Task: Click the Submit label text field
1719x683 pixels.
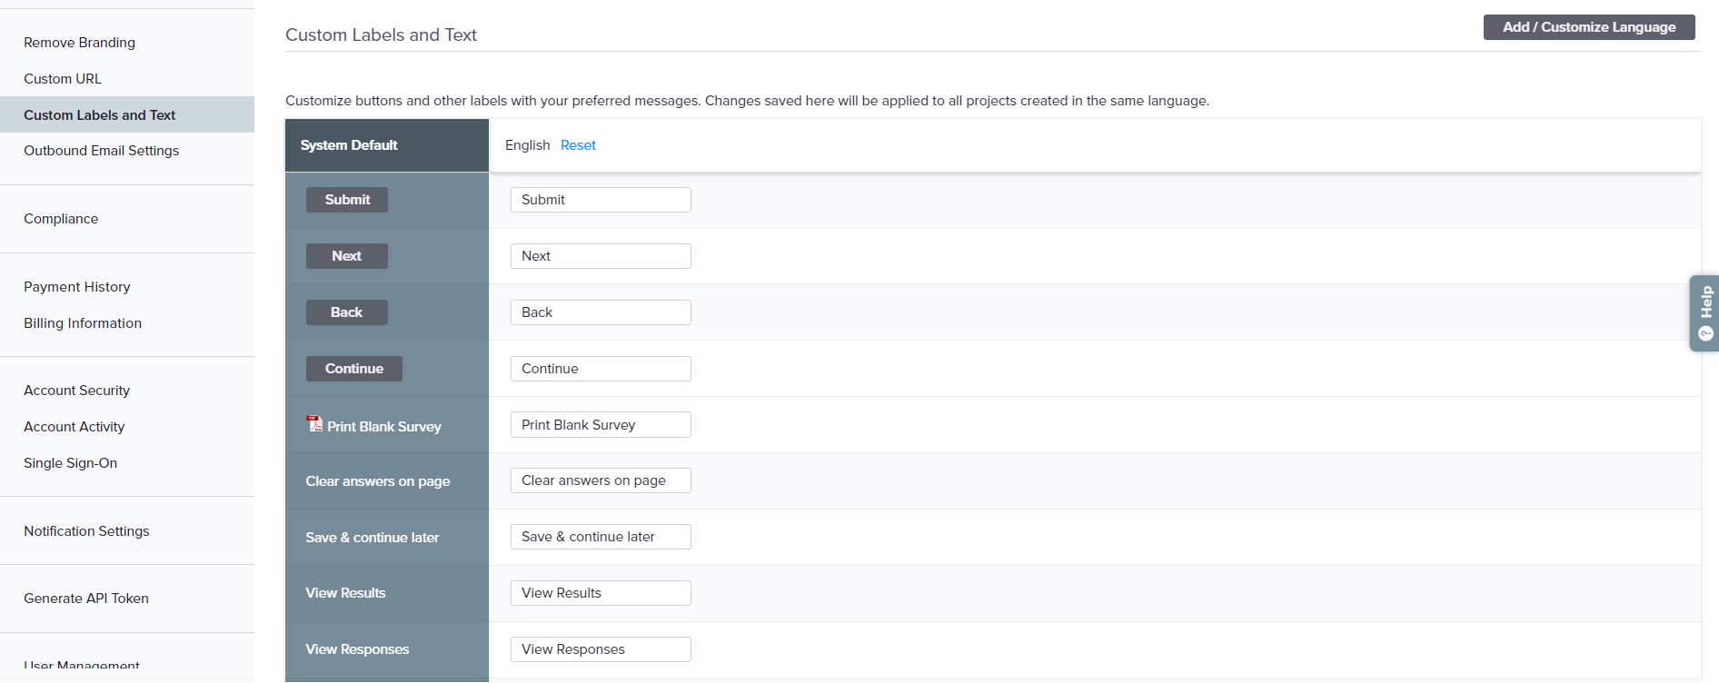Action: 600,200
